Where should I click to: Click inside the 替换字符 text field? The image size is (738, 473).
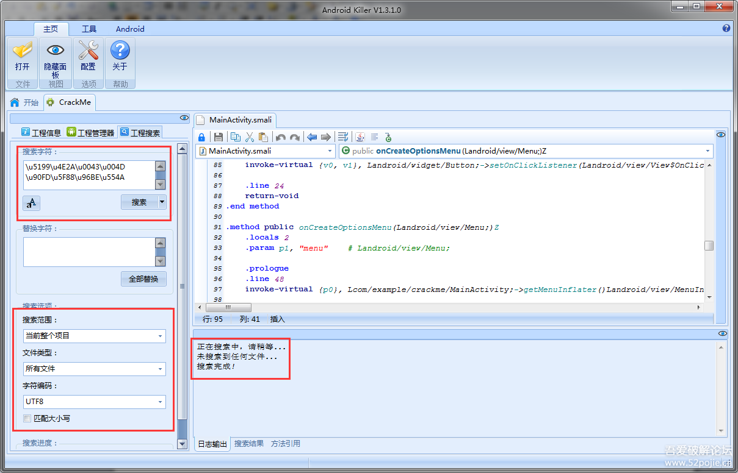pyautogui.click(x=89, y=252)
